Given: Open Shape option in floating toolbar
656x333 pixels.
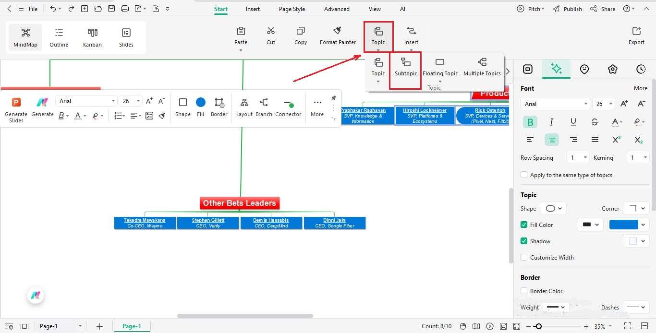Looking at the screenshot, I should 183,107.
